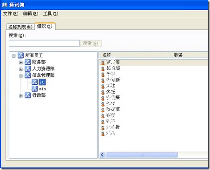Click the 搜索(G) button

coord(91,43)
